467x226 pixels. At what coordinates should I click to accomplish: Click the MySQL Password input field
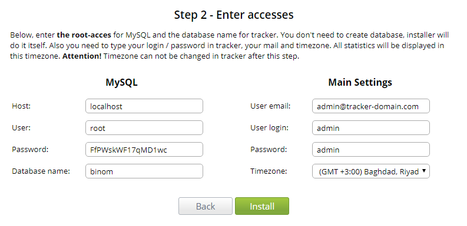coord(144,149)
